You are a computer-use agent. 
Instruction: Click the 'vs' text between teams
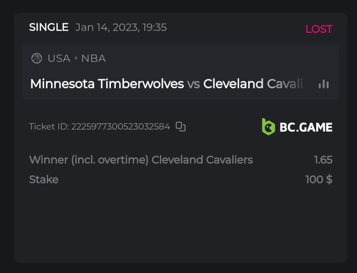coord(193,84)
